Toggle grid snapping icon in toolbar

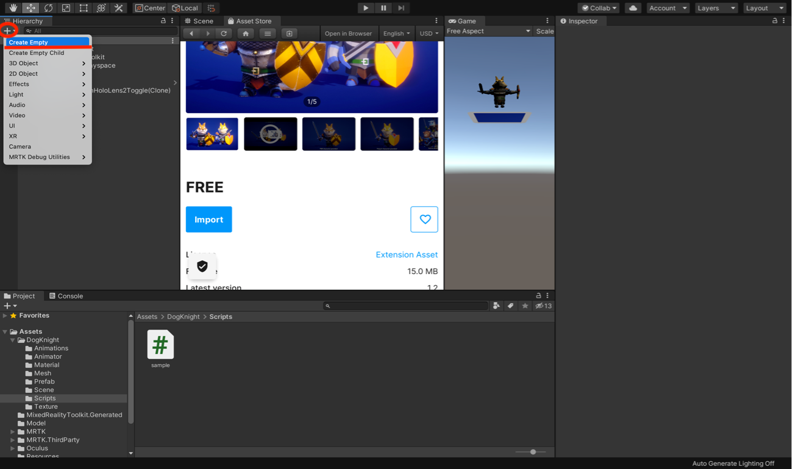[212, 8]
